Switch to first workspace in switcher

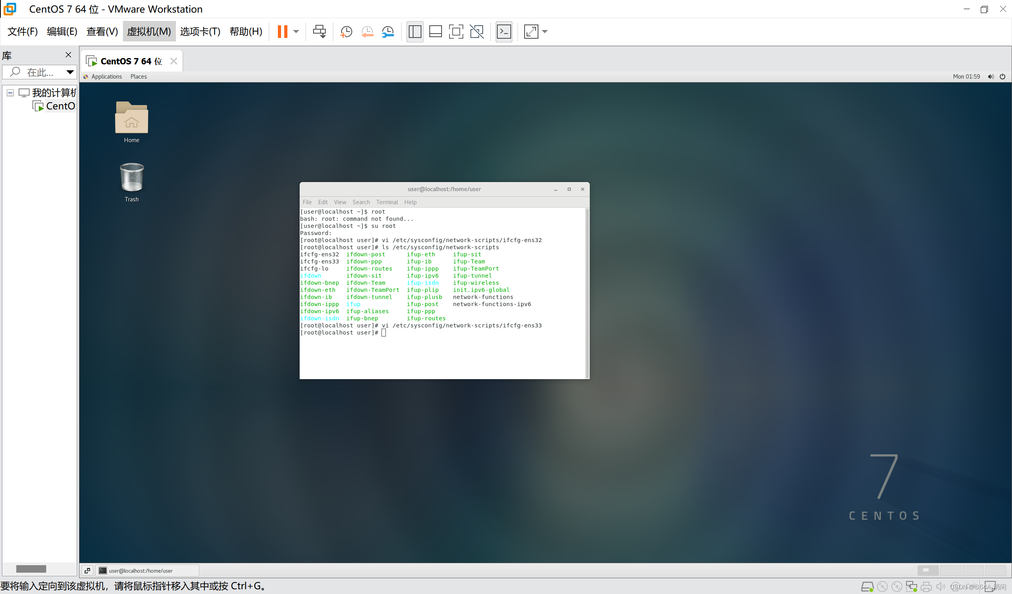point(928,570)
